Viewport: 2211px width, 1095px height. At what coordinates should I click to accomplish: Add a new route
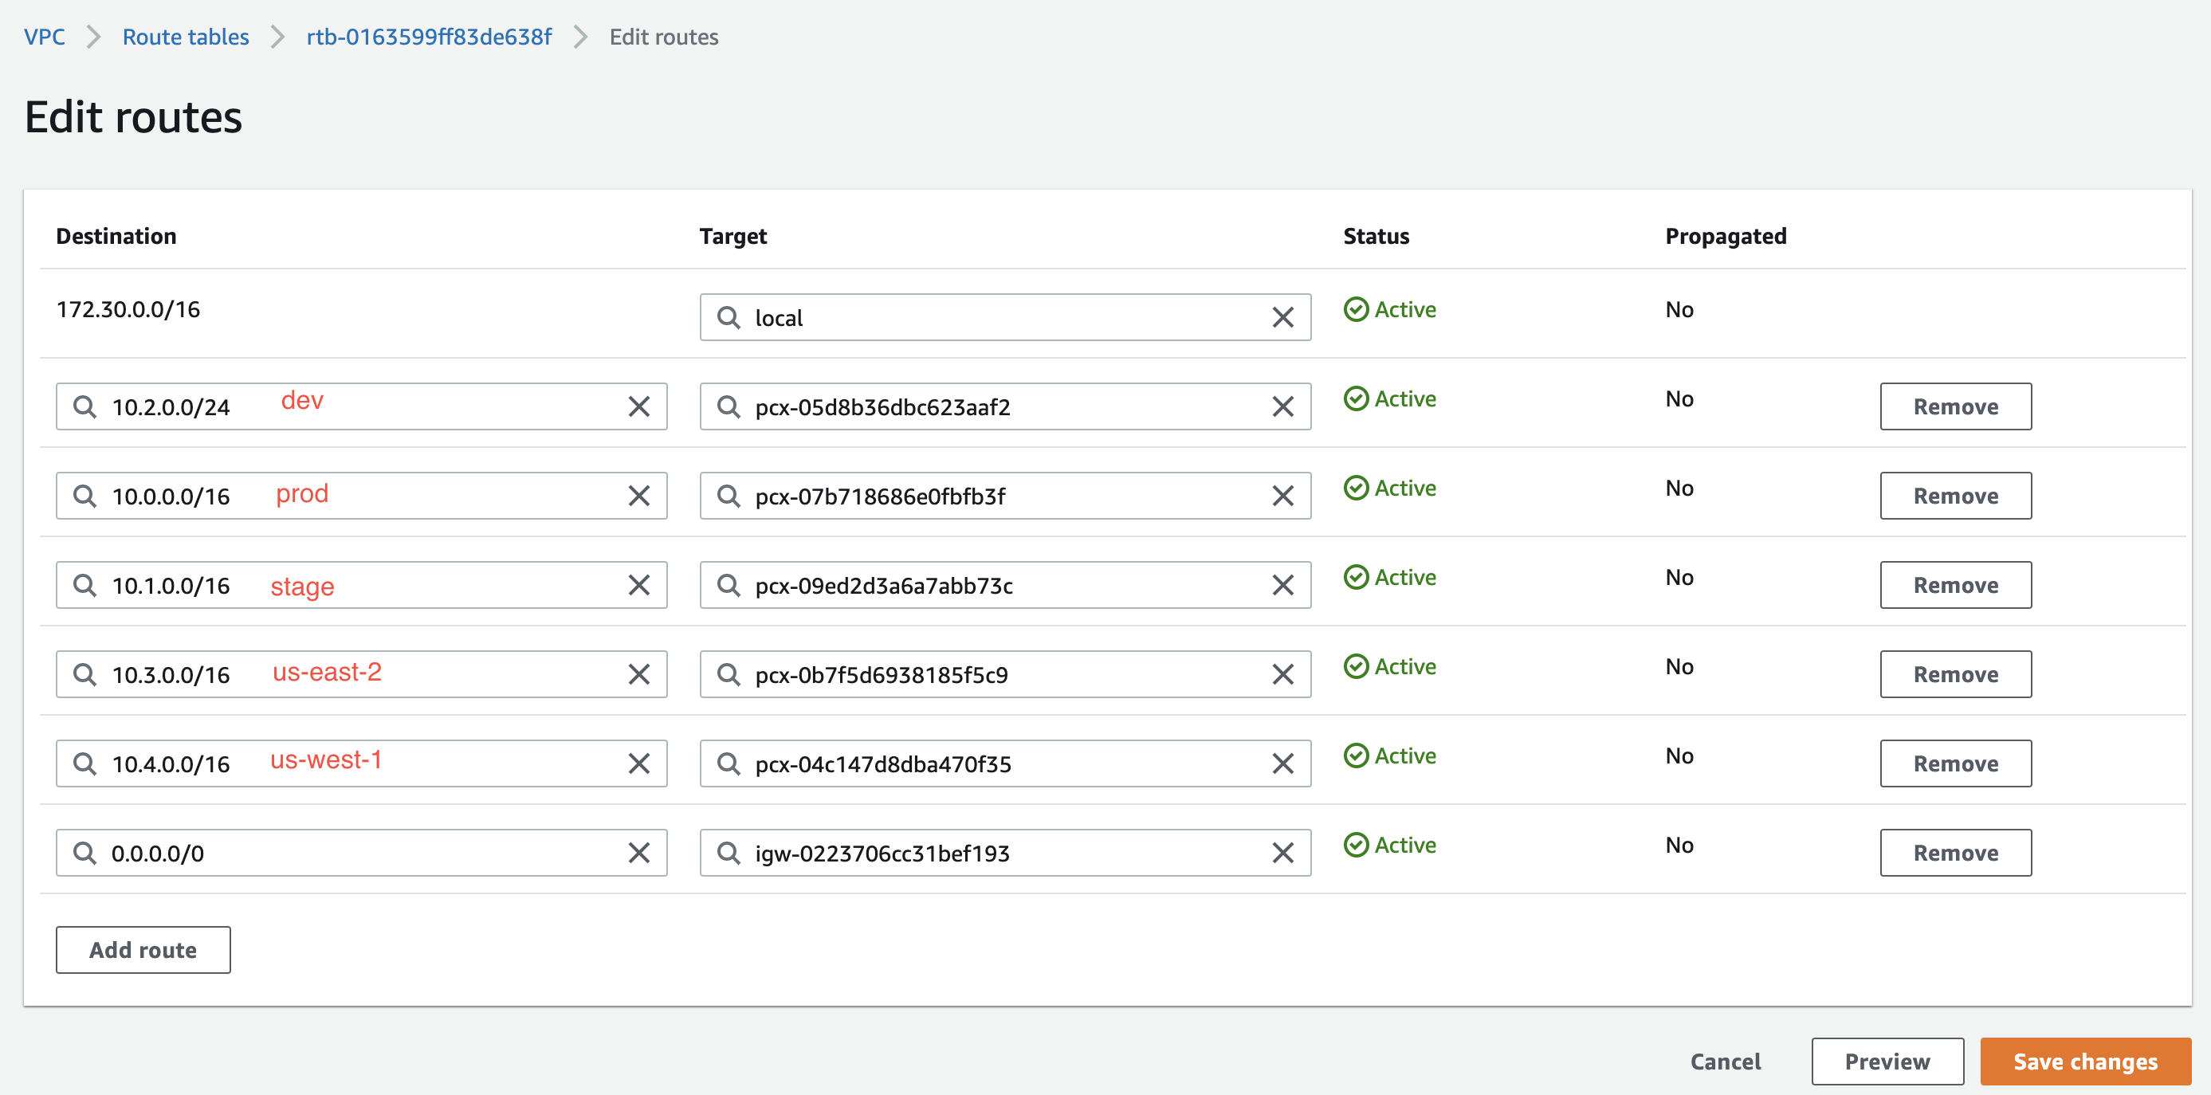(x=143, y=950)
